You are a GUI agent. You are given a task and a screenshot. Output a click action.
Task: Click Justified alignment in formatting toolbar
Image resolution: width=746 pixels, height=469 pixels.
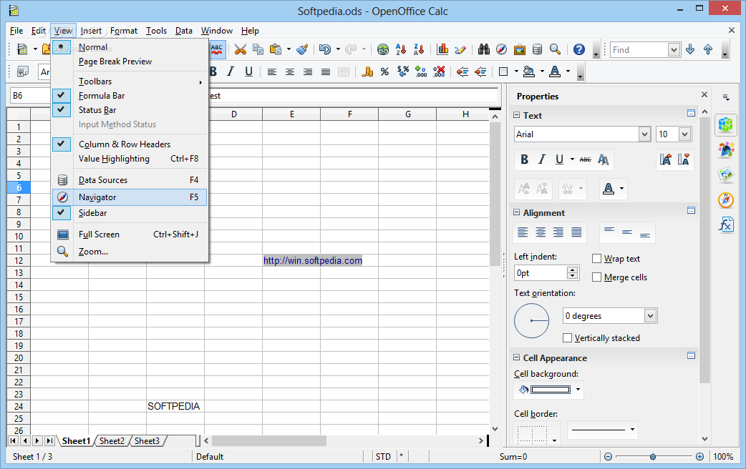[x=326, y=71]
